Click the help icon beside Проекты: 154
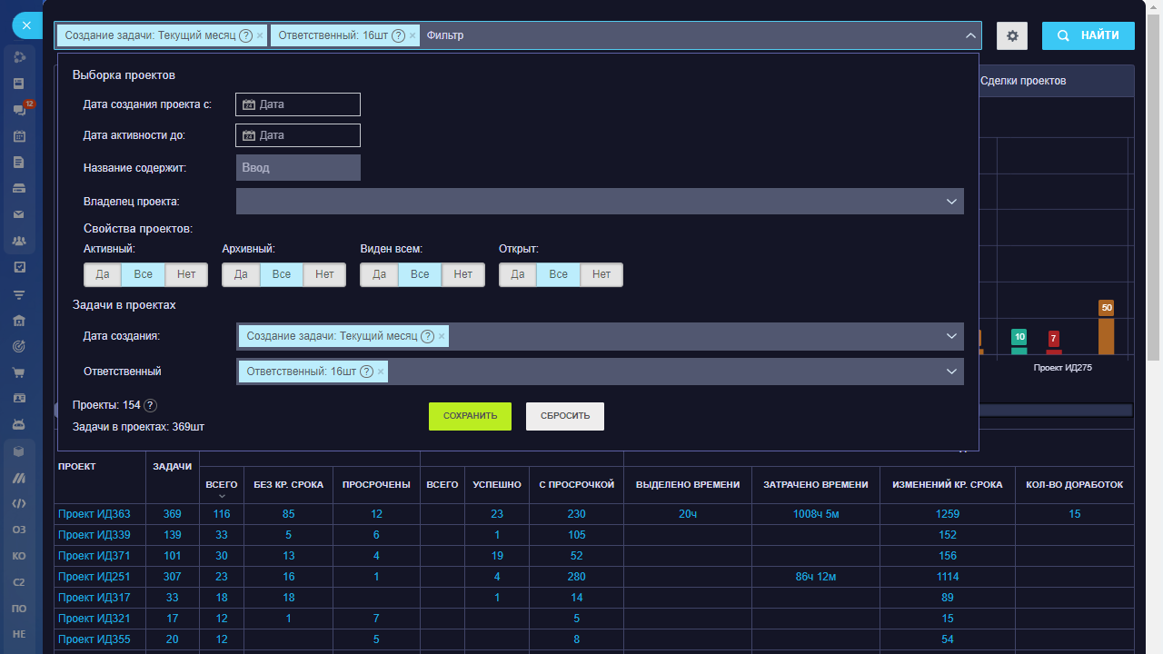The width and height of the screenshot is (1163, 654). [151, 406]
